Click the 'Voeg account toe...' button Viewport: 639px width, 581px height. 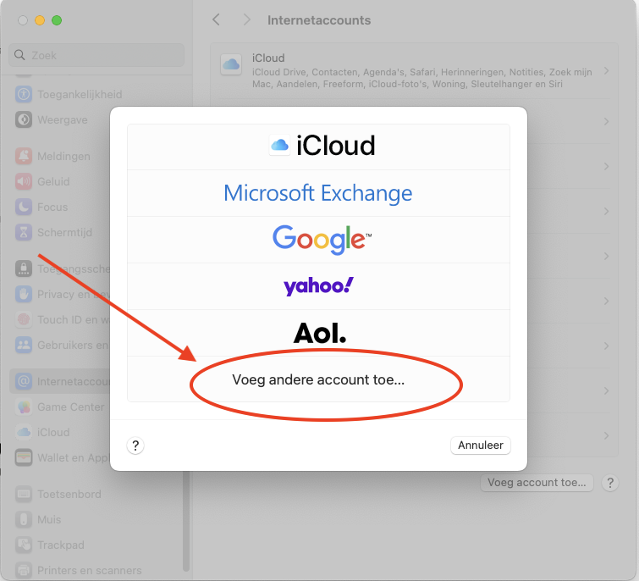537,483
